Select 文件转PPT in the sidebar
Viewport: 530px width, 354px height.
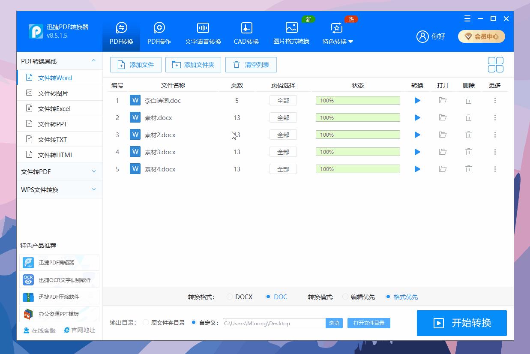pos(60,124)
